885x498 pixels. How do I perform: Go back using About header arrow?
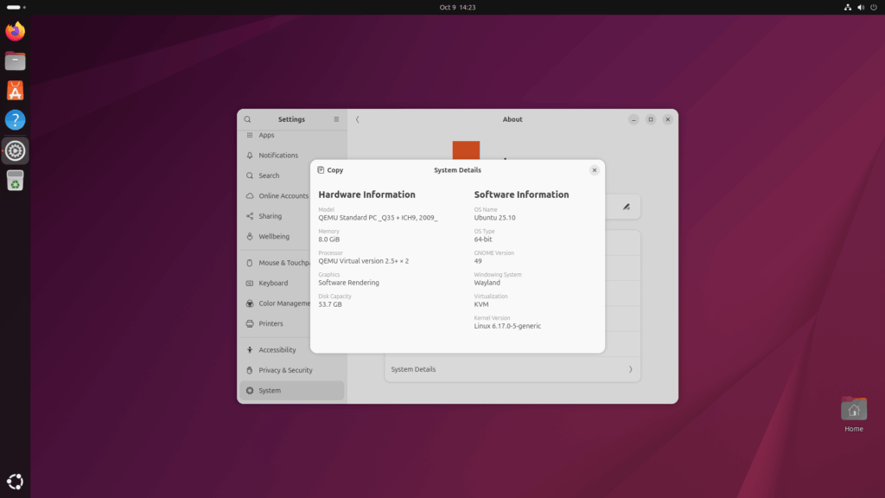pyautogui.click(x=357, y=119)
